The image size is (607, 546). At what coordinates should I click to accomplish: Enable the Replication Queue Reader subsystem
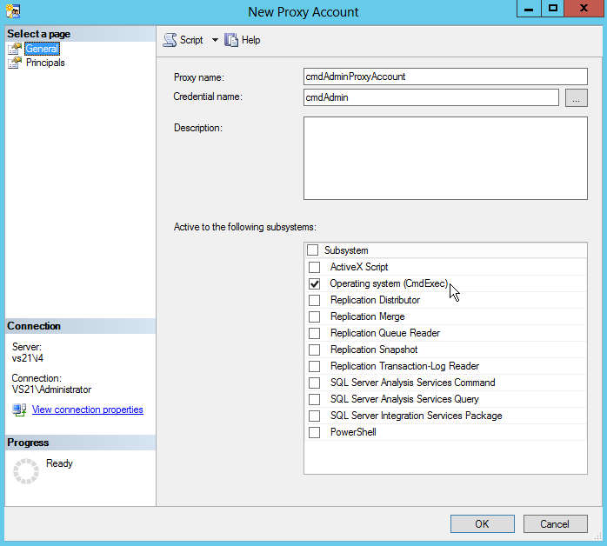point(314,333)
